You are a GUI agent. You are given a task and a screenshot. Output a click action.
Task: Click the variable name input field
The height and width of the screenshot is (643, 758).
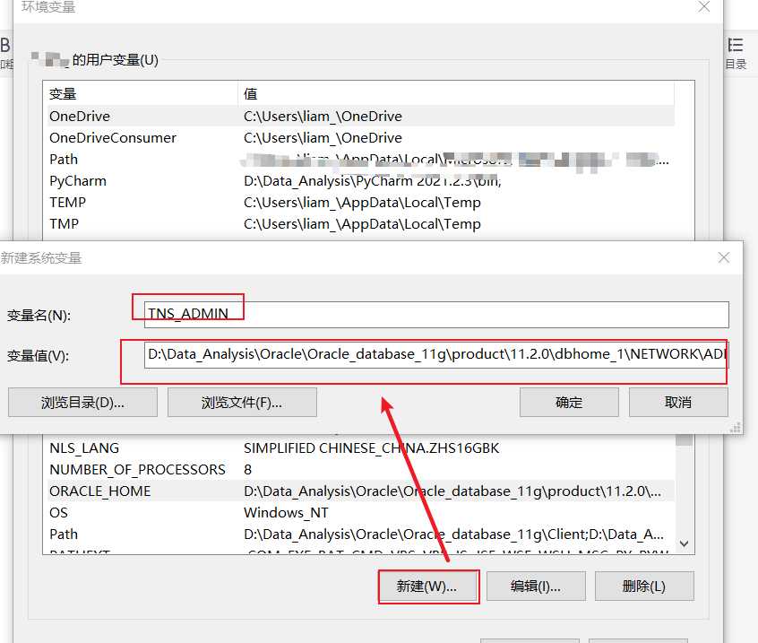[436, 315]
